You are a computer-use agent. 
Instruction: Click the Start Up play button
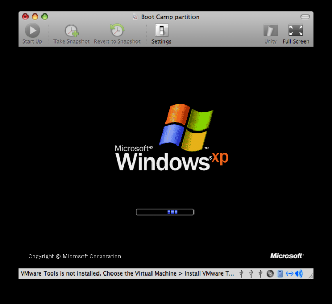point(32,34)
